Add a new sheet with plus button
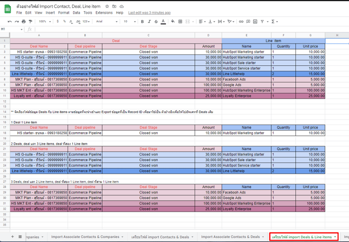Image resolution: width=349 pixels, height=242 pixels. pyautogui.click(x=13, y=236)
